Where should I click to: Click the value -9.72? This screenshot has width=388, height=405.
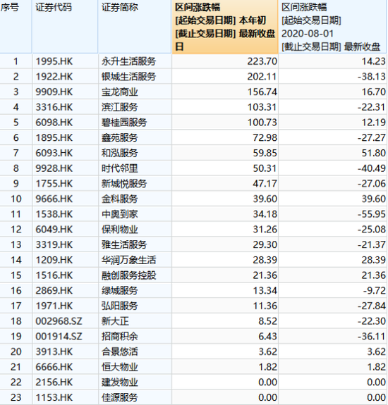point(375,290)
